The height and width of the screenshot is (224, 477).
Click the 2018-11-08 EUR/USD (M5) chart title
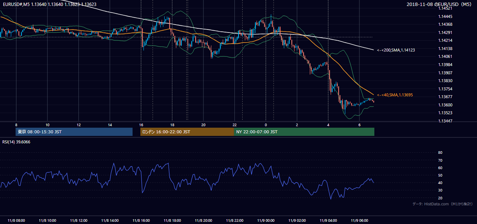click(439, 4)
